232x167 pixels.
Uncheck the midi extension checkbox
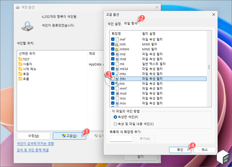point(113,59)
